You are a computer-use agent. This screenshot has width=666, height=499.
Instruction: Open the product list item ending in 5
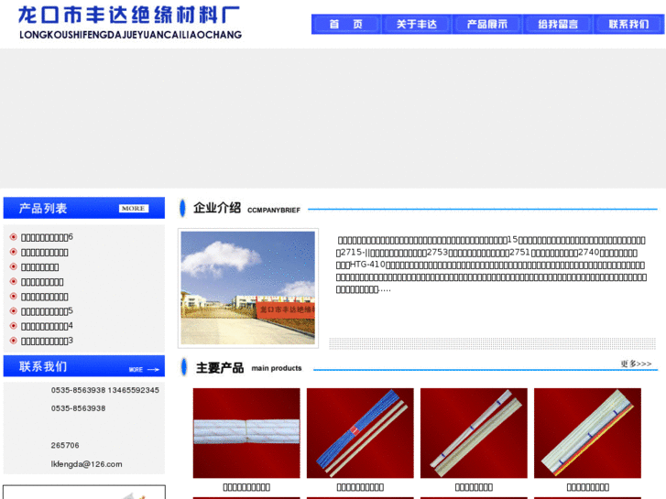pos(47,311)
